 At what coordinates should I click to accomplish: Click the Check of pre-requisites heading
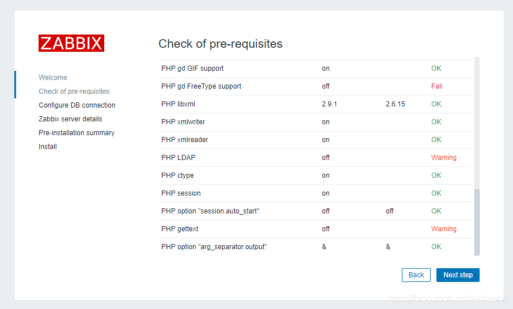click(x=221, y=44)
